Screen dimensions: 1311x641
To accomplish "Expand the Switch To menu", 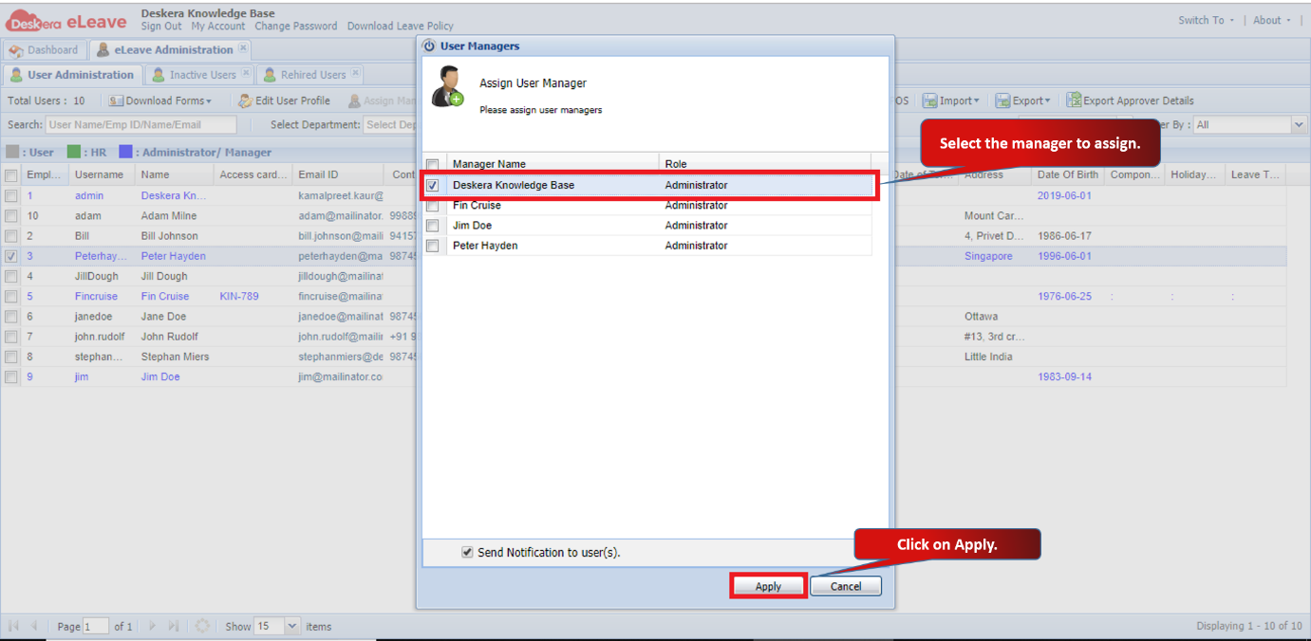I will (x=1207, y=20).
